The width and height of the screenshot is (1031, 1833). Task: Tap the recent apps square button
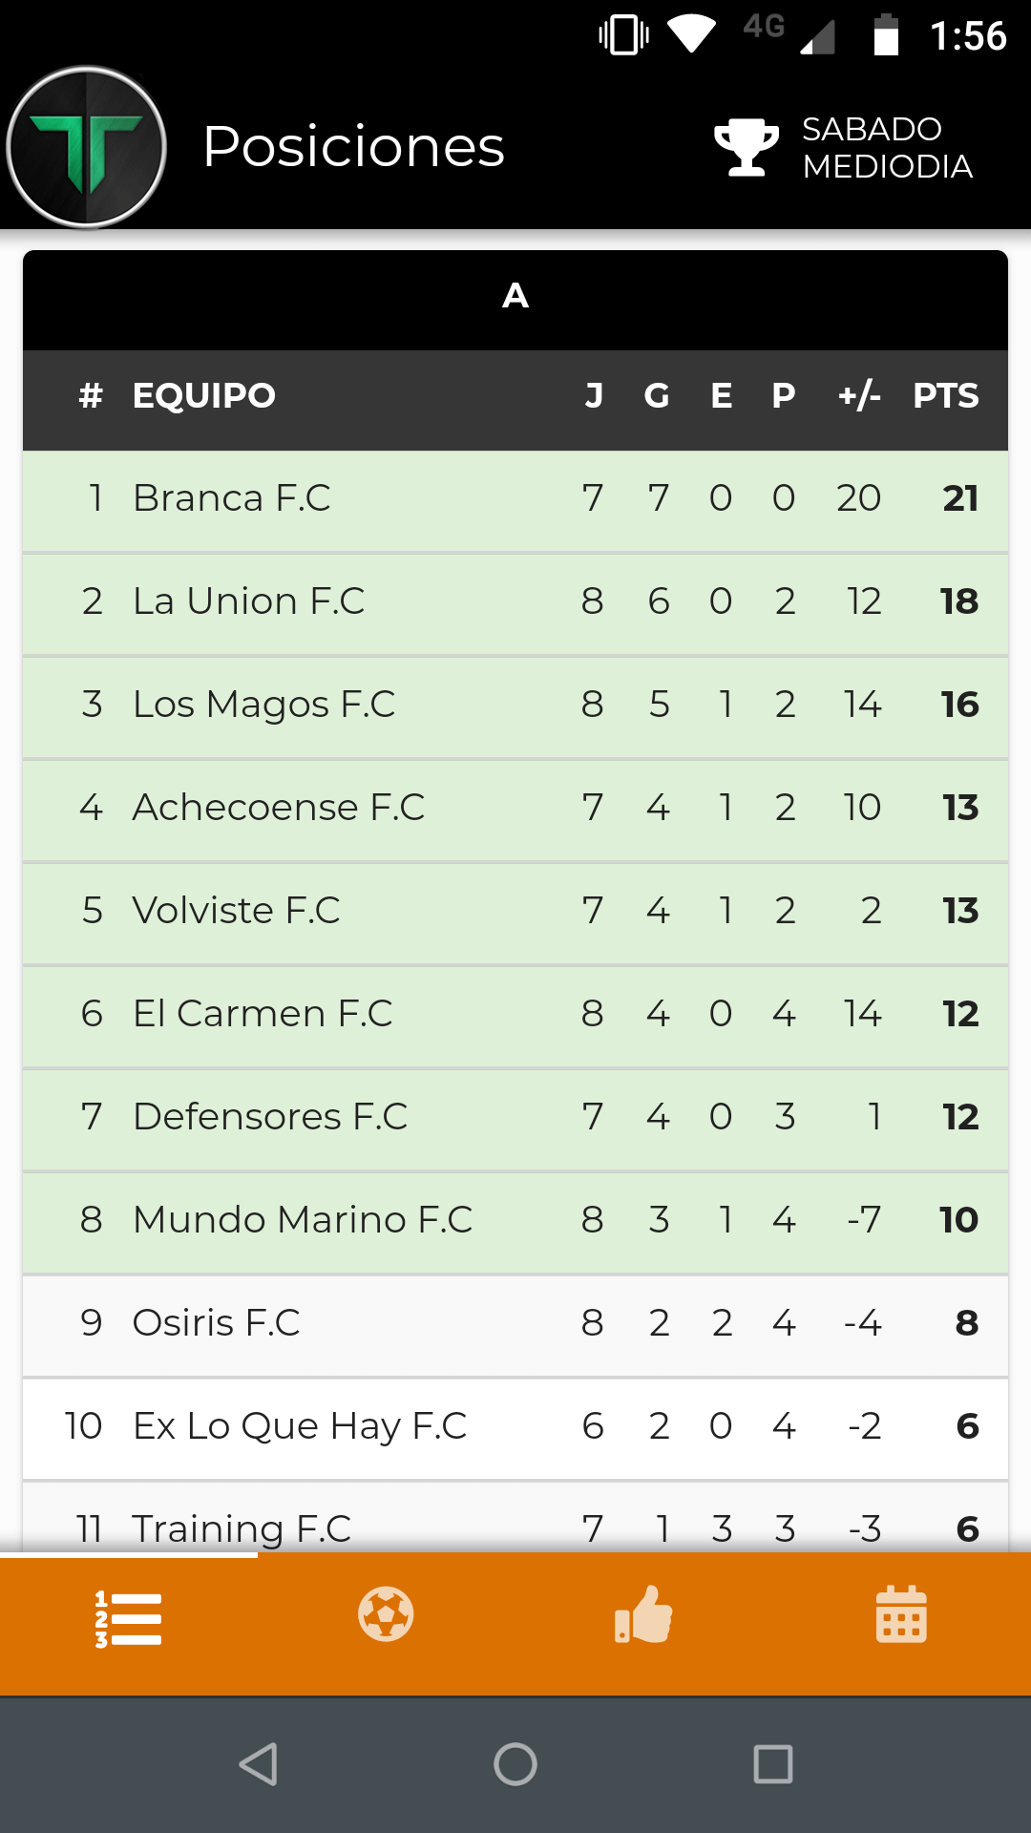(x=772, y=1763)
